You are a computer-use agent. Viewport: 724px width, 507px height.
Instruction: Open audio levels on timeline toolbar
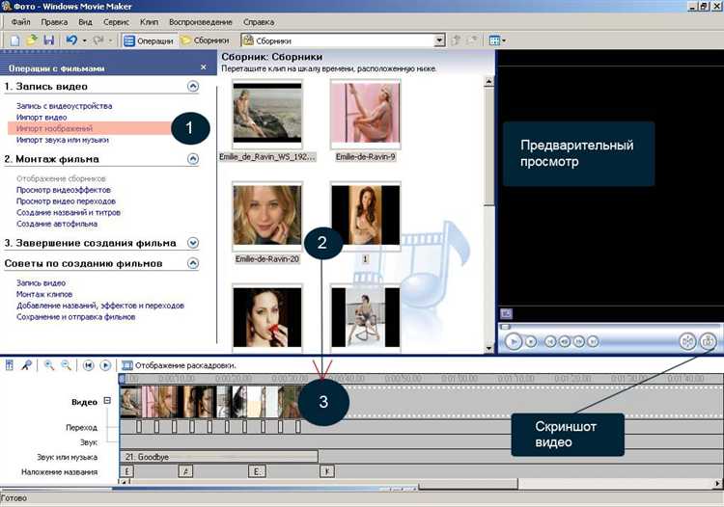(10, 365)
